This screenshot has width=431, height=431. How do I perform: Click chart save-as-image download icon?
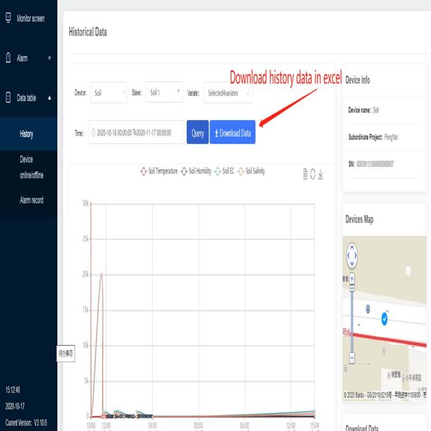click(321, 174)
